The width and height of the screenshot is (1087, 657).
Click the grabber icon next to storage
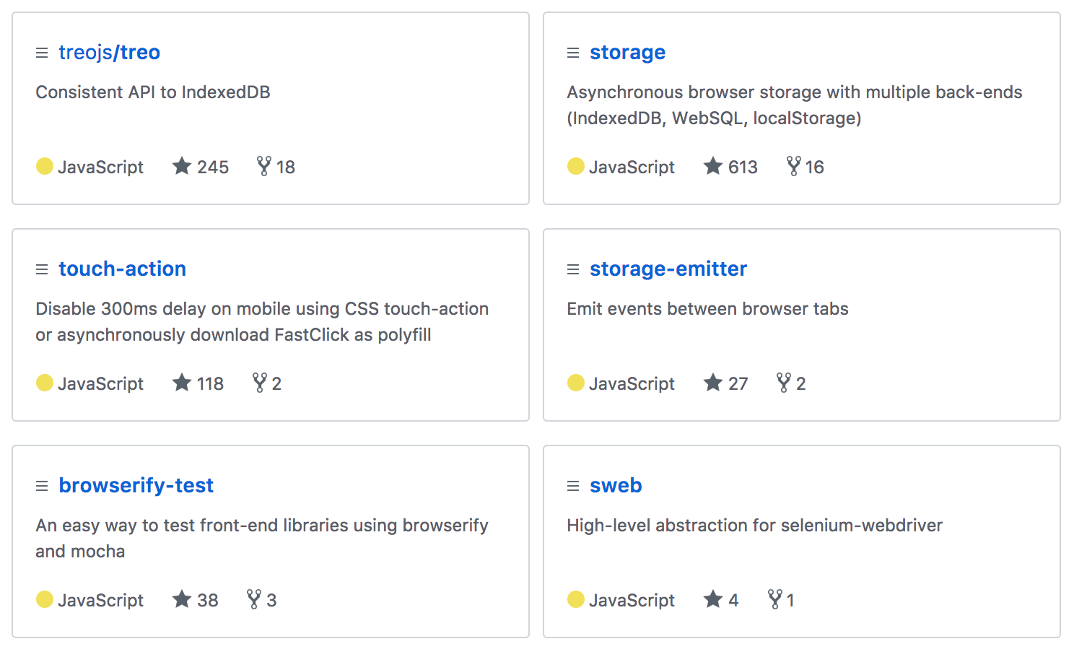(573, 53)
